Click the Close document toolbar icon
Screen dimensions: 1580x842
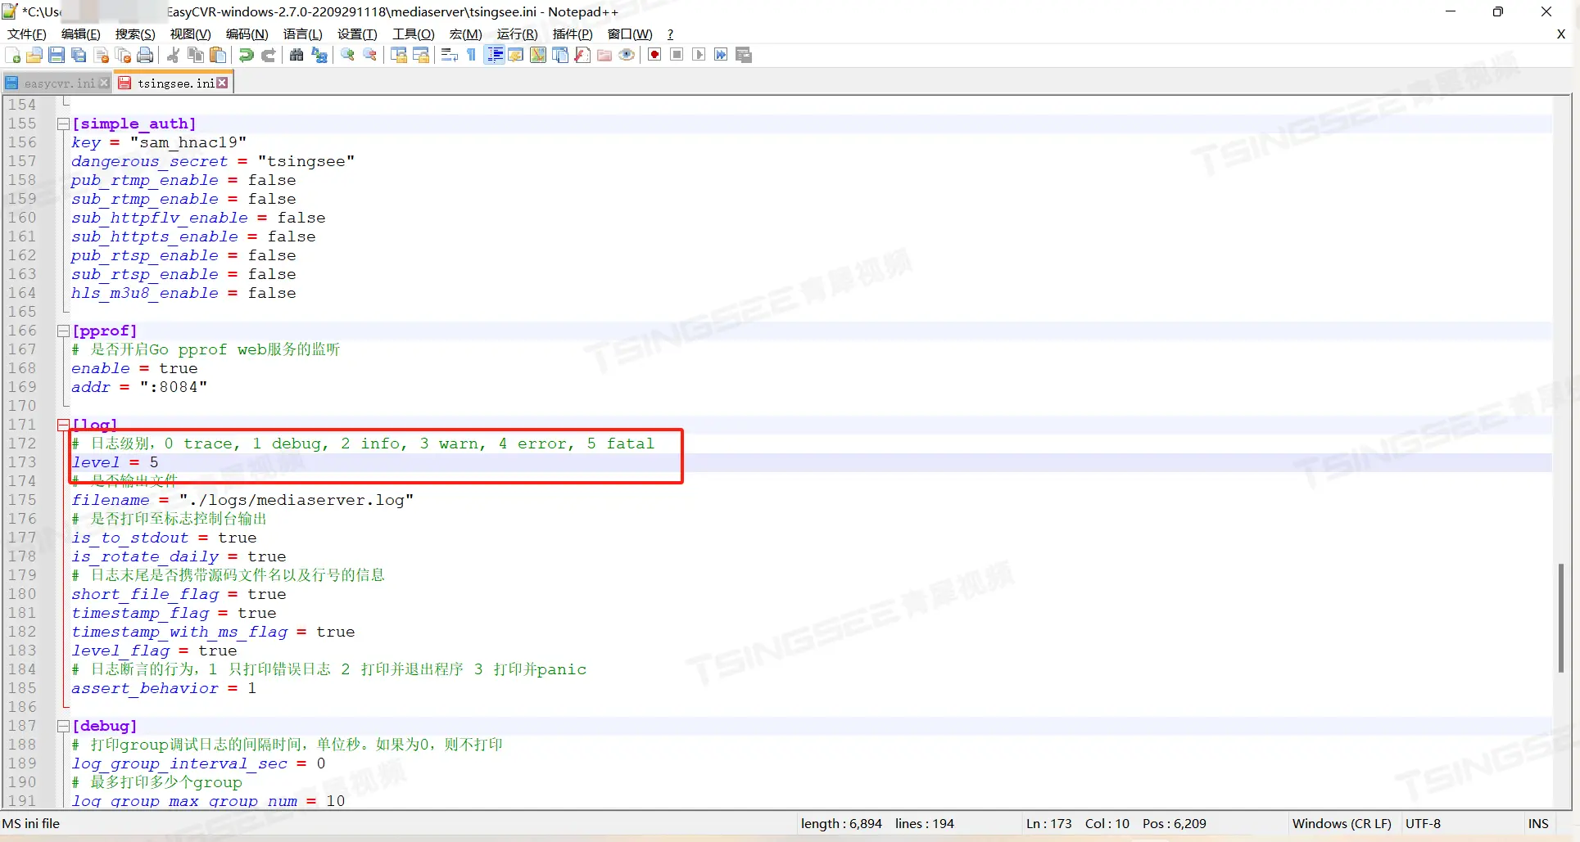[x=102, y=55]
